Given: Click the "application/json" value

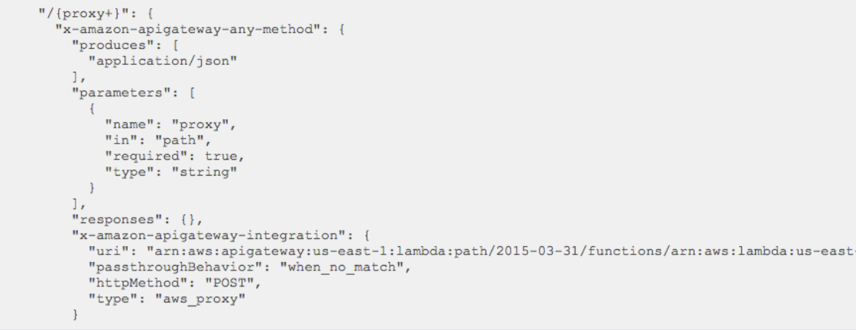Looking at the screenshot, I should pos(162,61).
